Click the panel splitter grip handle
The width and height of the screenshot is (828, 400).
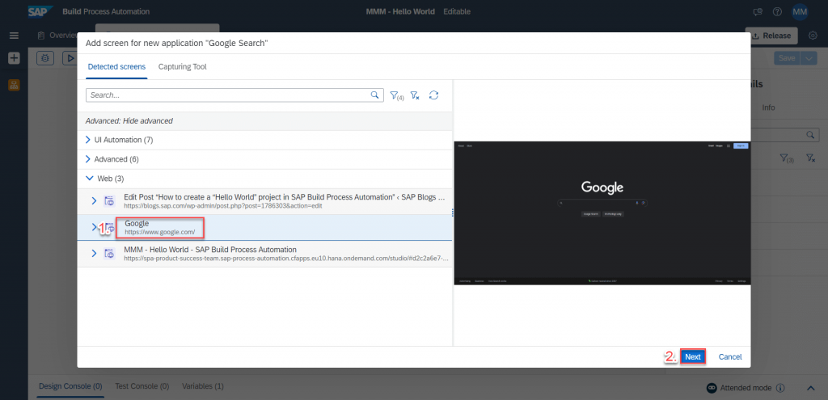click(x=453, y=213)
